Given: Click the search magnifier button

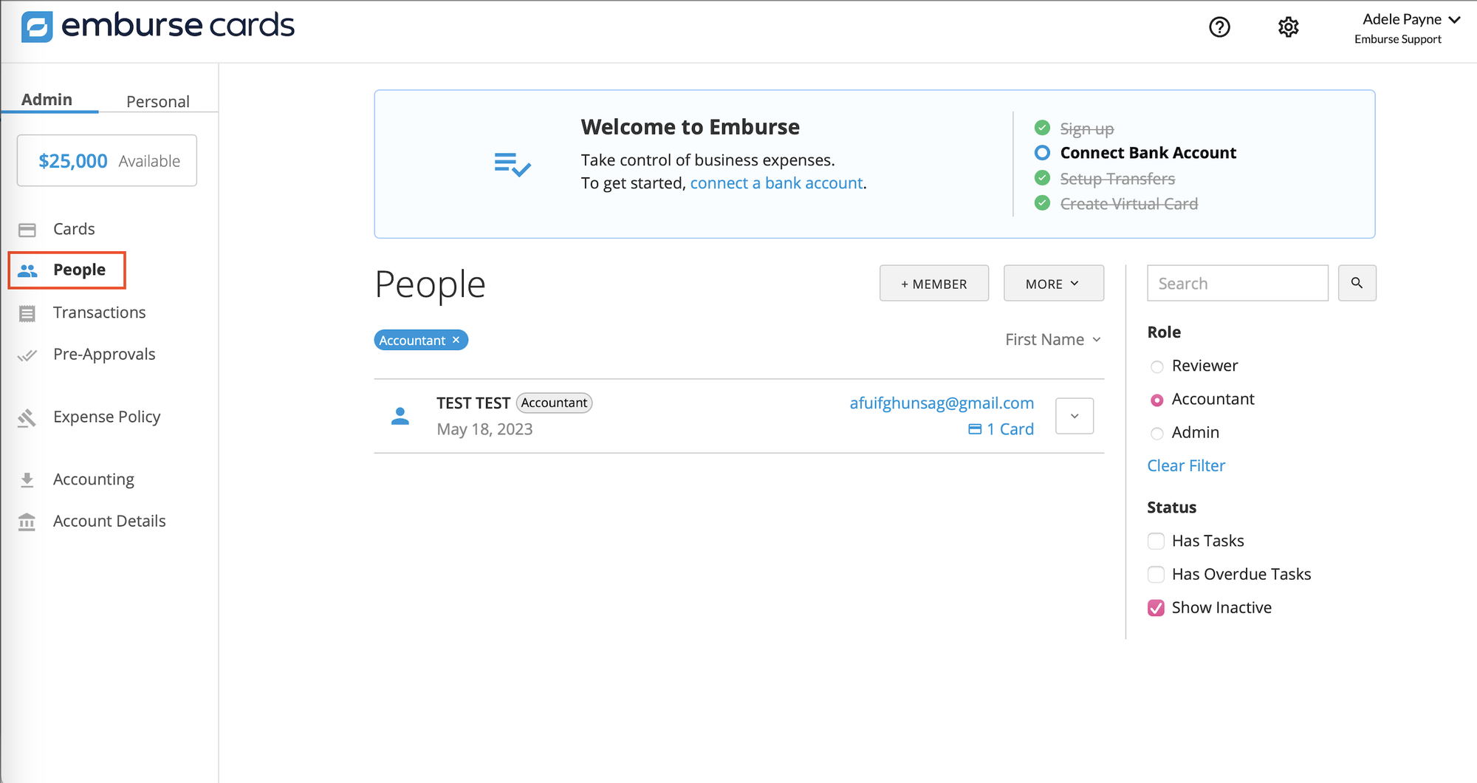Looking at the screenshot, I should point(1357,283).
